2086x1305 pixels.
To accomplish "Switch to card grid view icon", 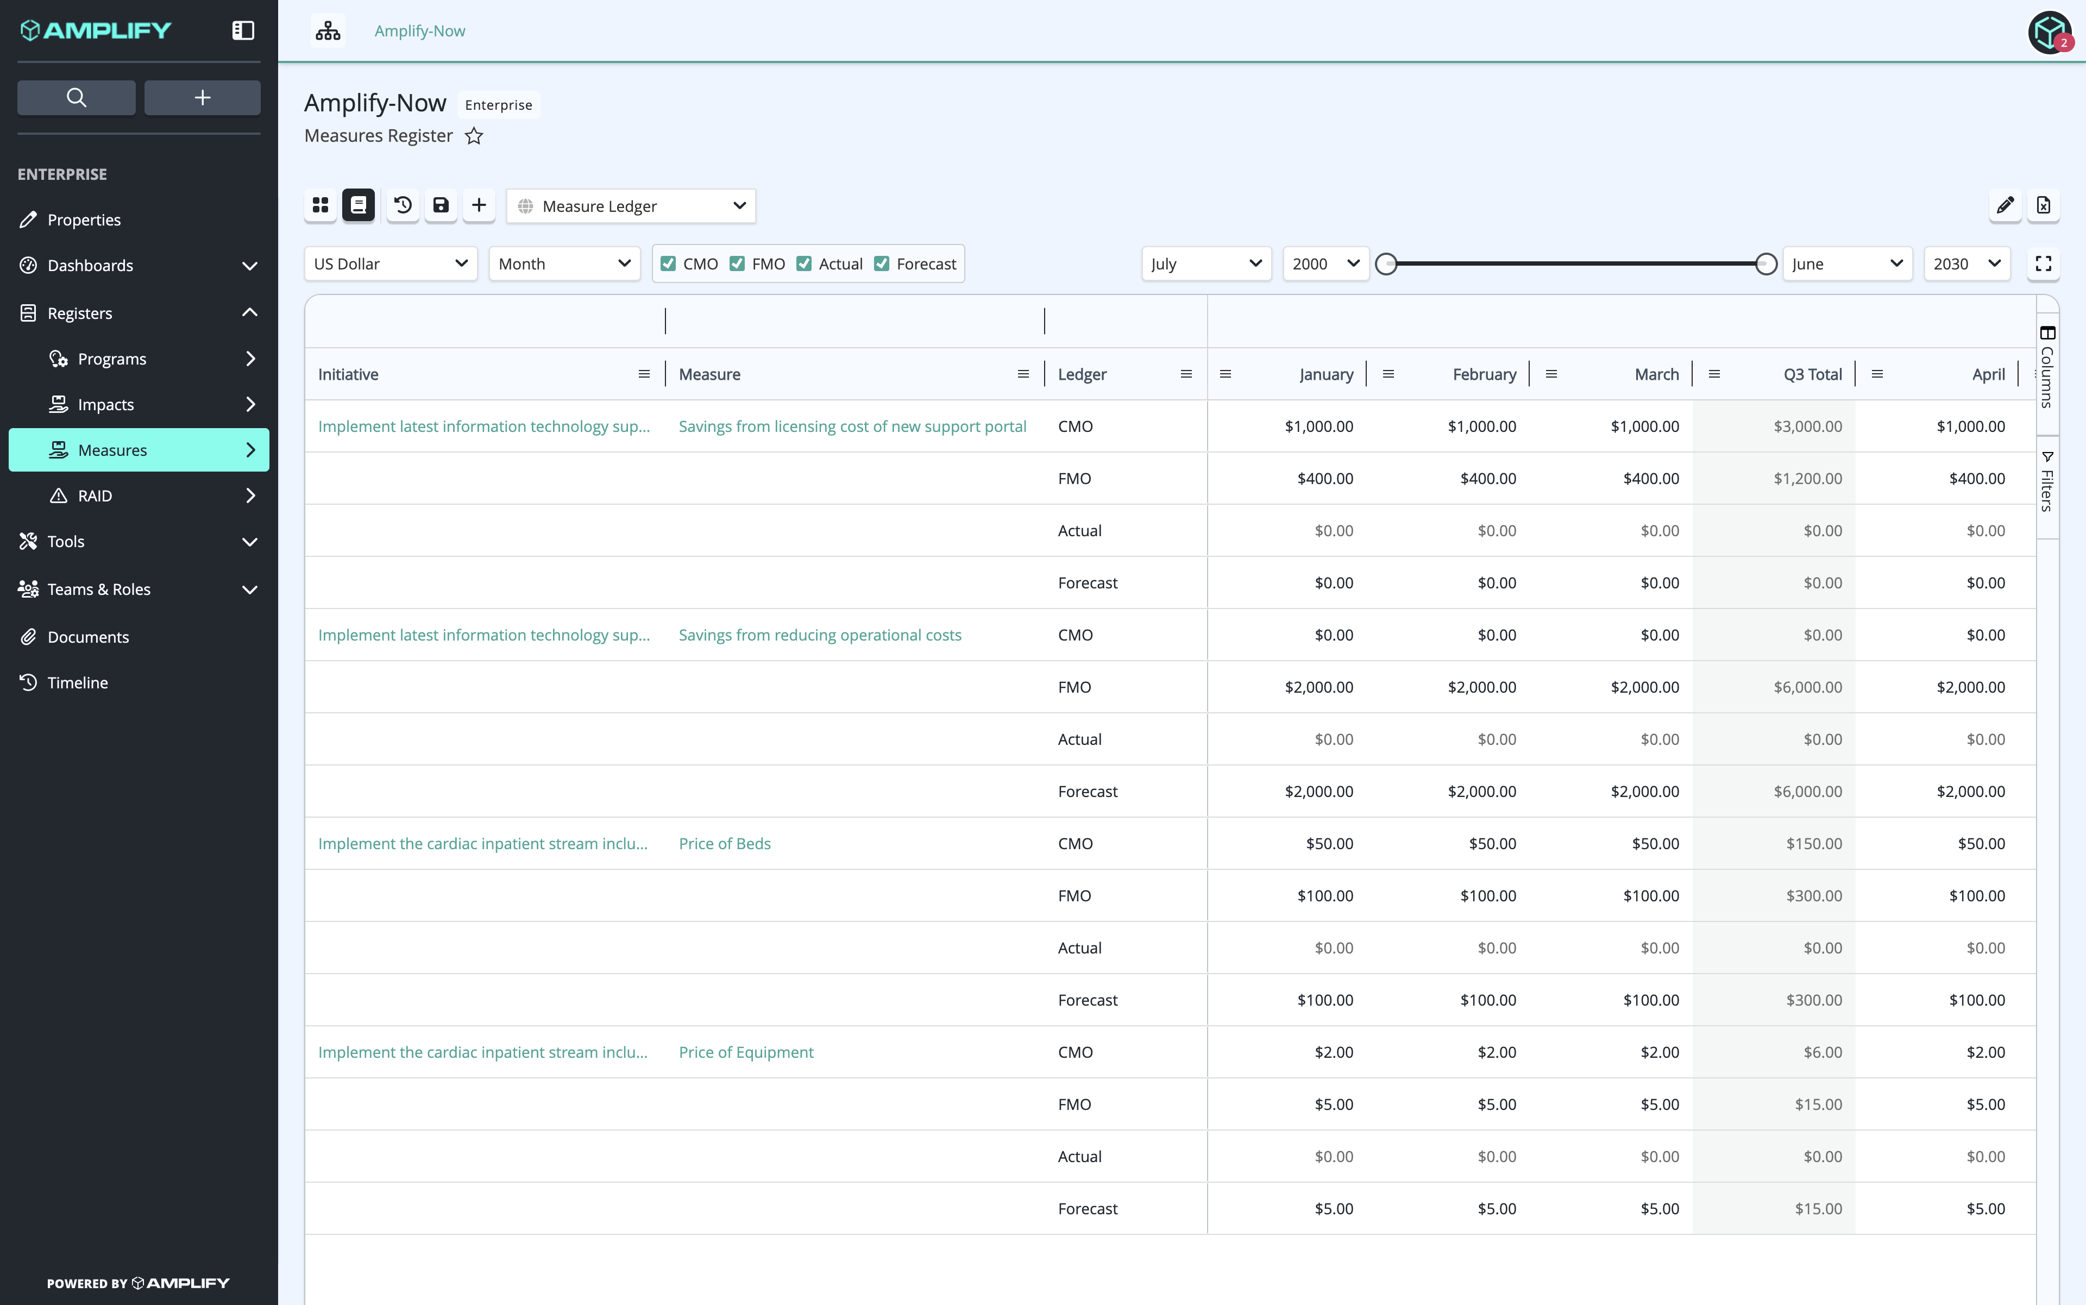I will click(320, 205).
